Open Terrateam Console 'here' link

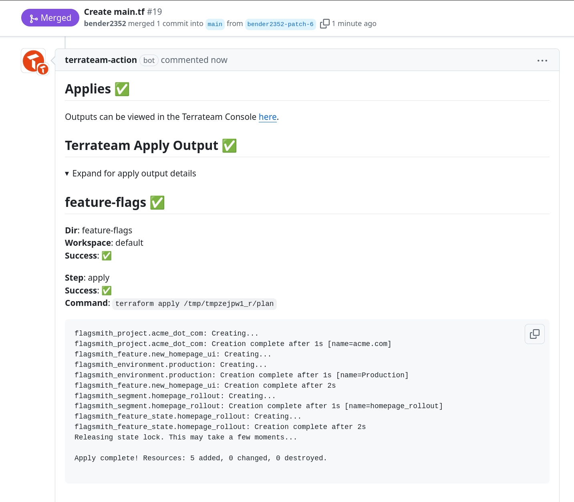click(268, 117)
